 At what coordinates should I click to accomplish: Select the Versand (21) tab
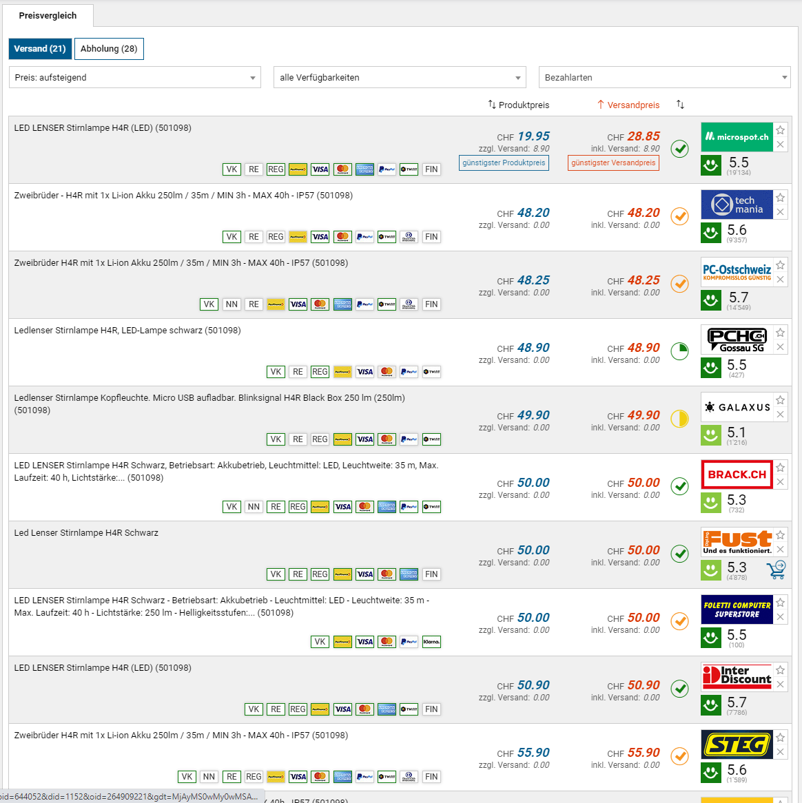click(x=40, y=49)
